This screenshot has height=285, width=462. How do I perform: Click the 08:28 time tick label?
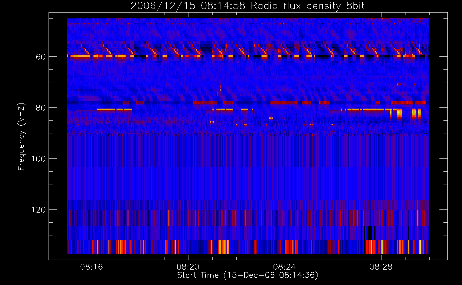381,267
